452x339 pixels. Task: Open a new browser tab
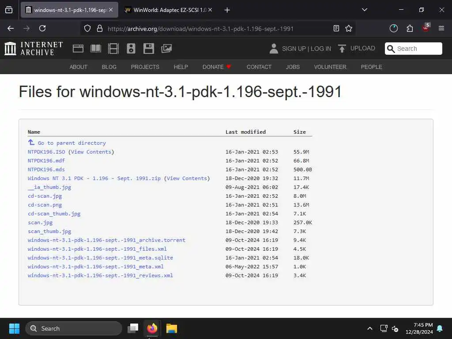click(x=227, y=10)
